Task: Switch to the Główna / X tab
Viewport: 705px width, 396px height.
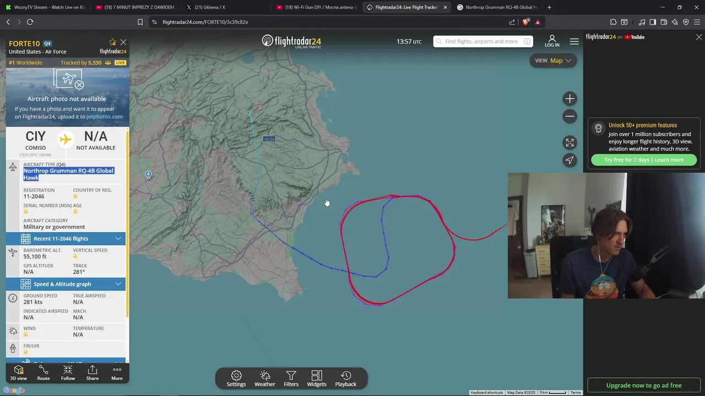Action: (x=226, y=7)
